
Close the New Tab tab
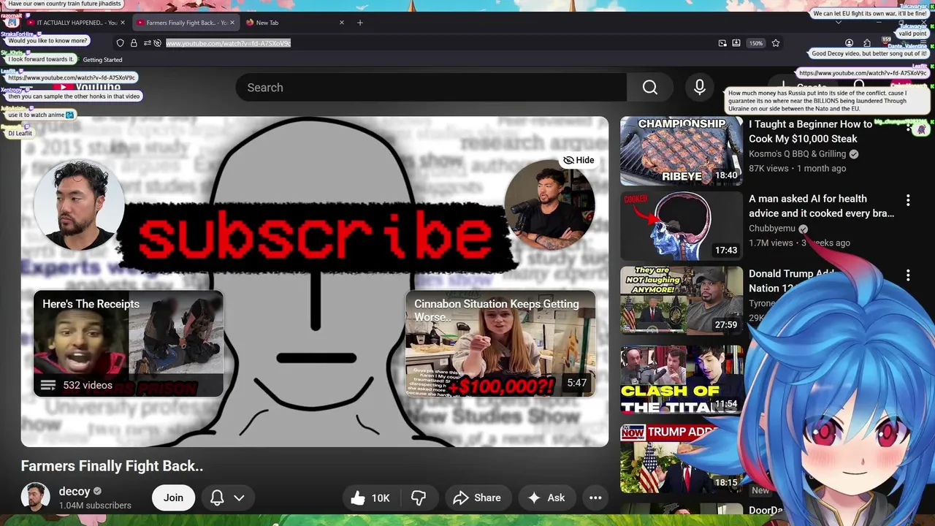coord(341,23)
